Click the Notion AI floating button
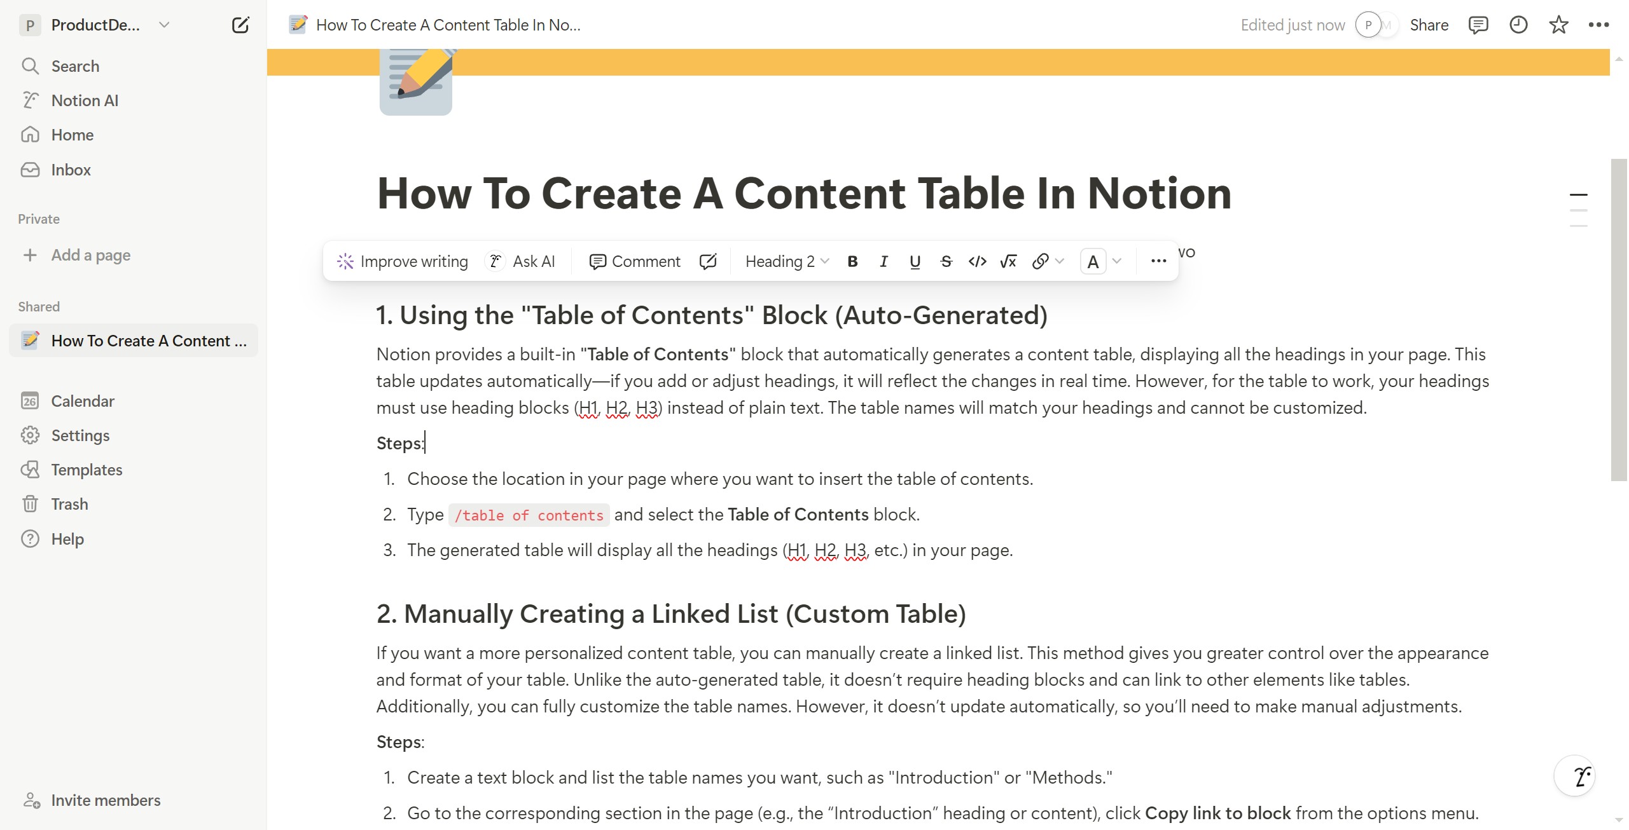Viewport: 1629px width, 830px height. 1575,776
